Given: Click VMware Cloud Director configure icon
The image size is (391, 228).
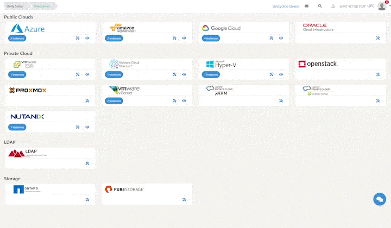Looking at the screenshot, I should [x=174, y=74].
